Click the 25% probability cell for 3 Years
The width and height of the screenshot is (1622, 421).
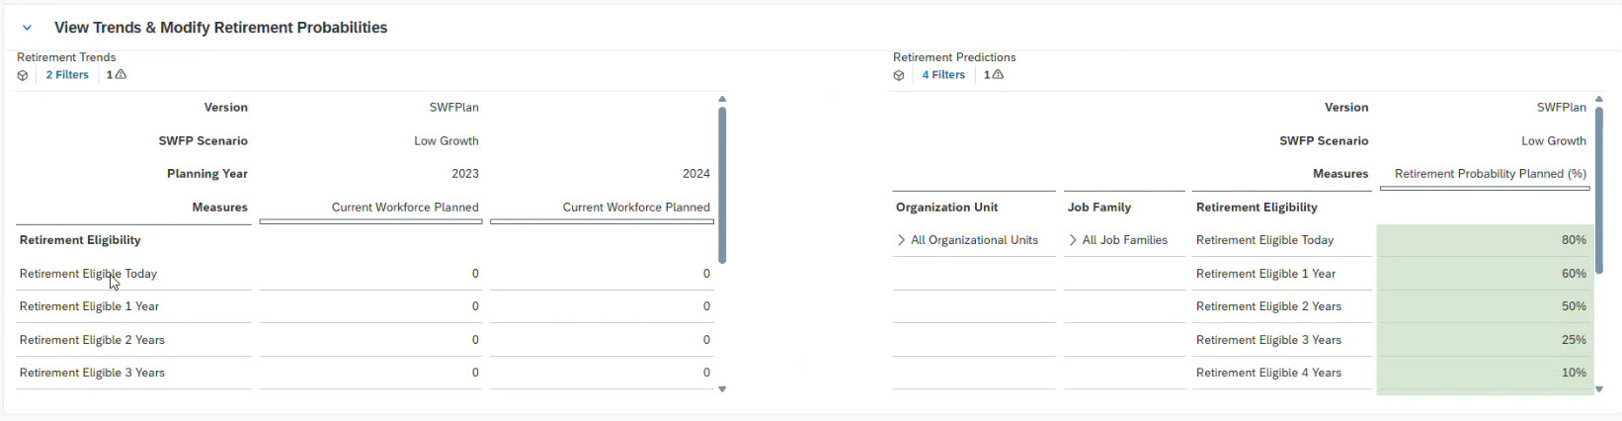coord(1484,340)
